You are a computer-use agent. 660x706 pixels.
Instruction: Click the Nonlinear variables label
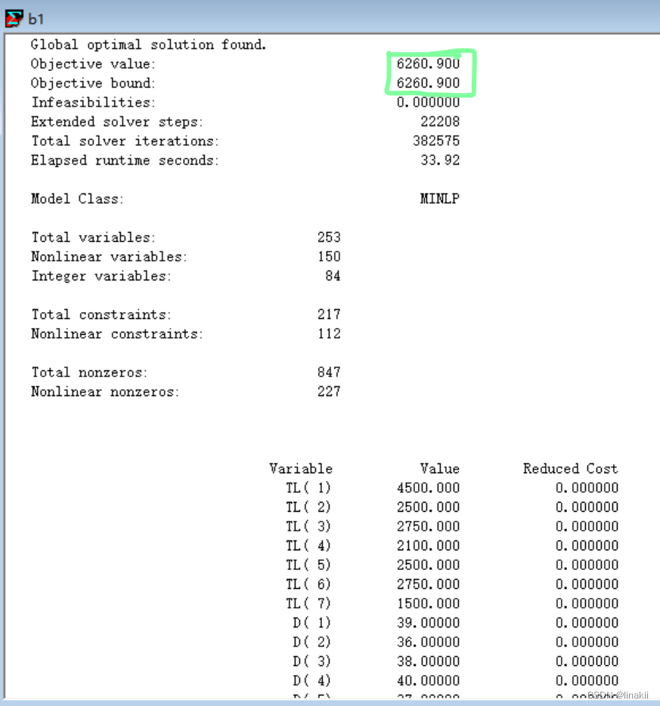(x=109, y=257)
